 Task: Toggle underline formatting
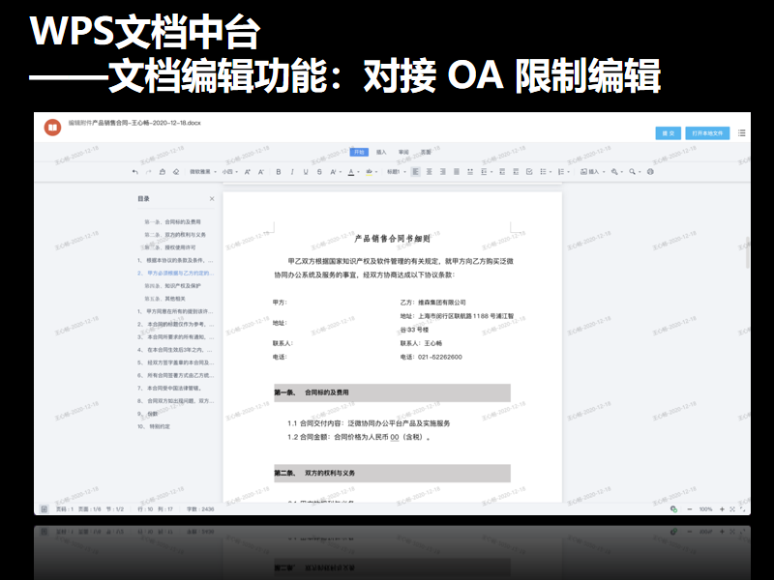point(306,172)
